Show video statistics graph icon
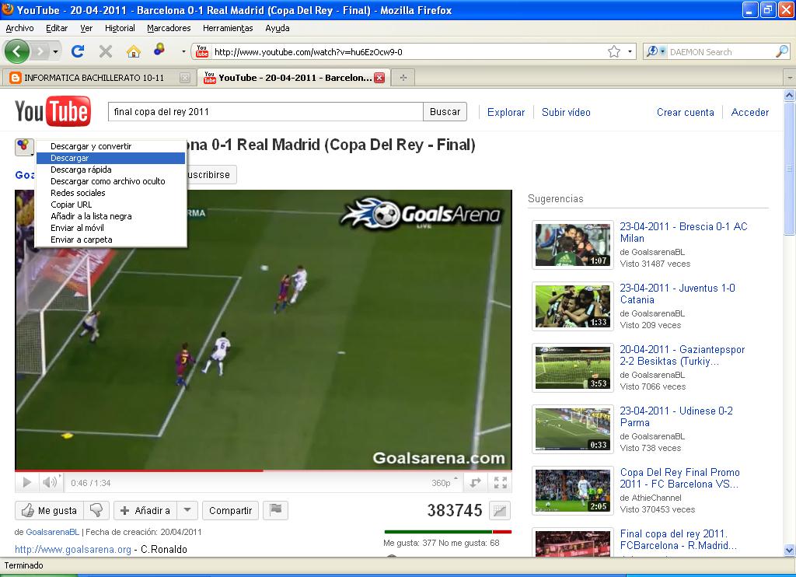This screenshot has width=796, height=577. [x=500, y=510]
